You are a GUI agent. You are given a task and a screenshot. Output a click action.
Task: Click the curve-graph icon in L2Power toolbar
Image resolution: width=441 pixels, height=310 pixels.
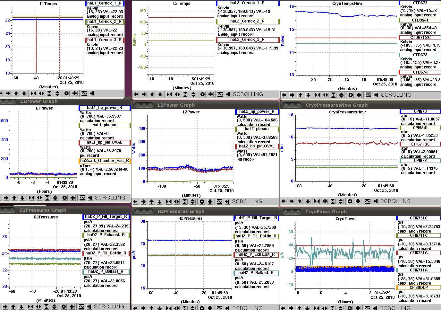pyautogui.click(x=219, y=202)
